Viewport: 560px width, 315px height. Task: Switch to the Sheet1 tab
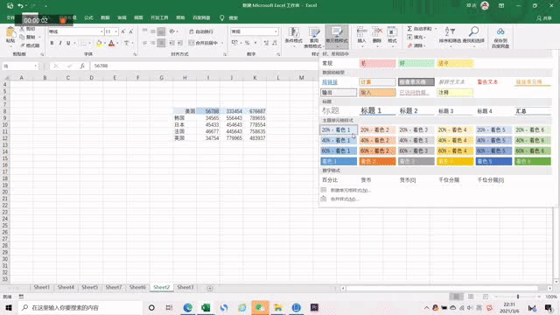[x=42, y=287]
